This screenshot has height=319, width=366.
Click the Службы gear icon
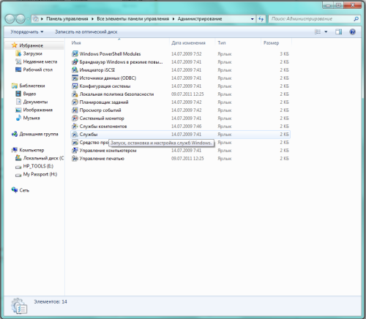point(75,135)
